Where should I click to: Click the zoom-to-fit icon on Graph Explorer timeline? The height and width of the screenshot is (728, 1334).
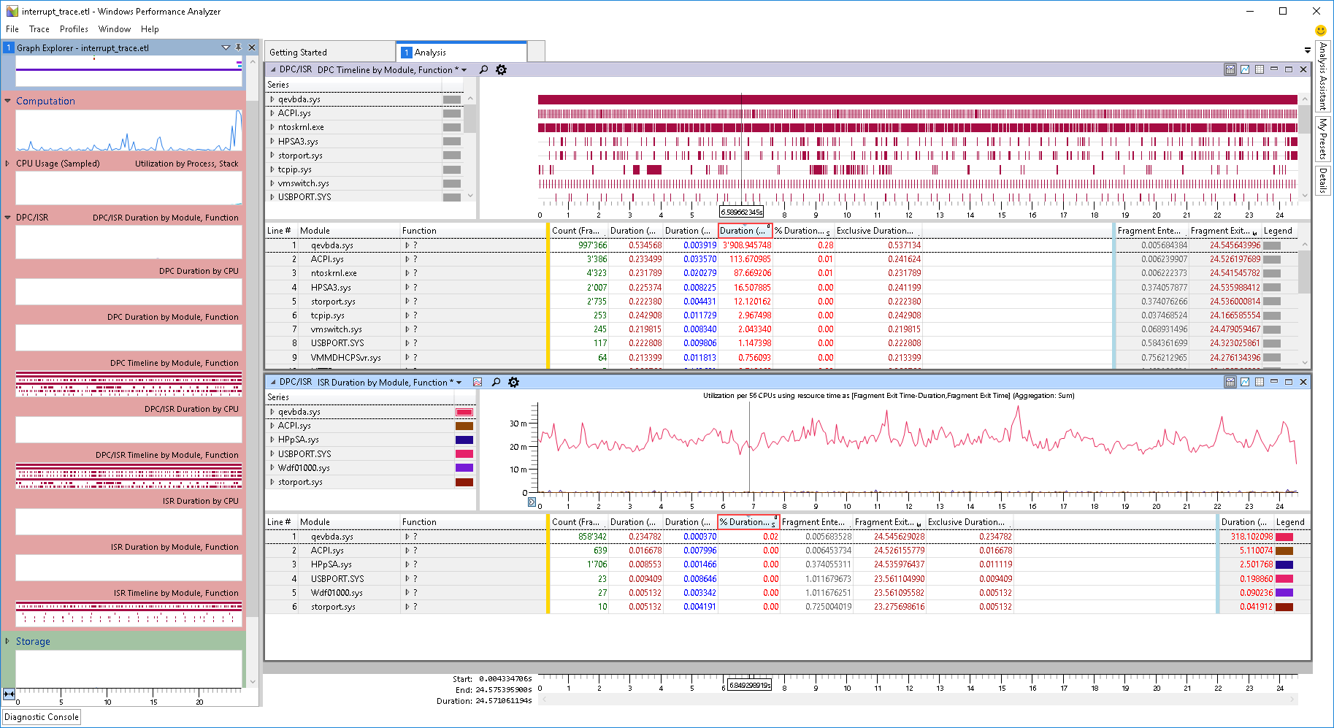9,694
